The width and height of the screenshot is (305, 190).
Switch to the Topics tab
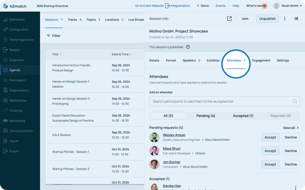(93, 20)
